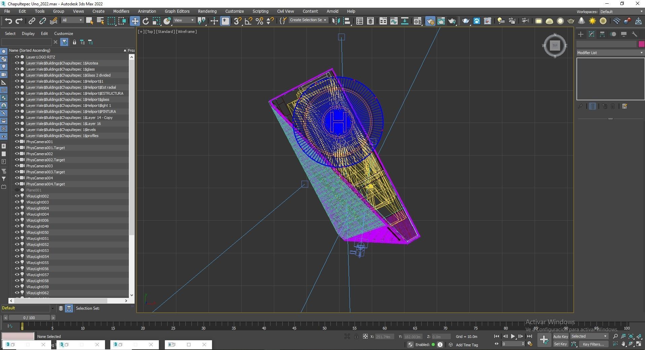Open the Hierarchy tab in command panel
This screenshot has height=350, width=645.
coord(602,34)
